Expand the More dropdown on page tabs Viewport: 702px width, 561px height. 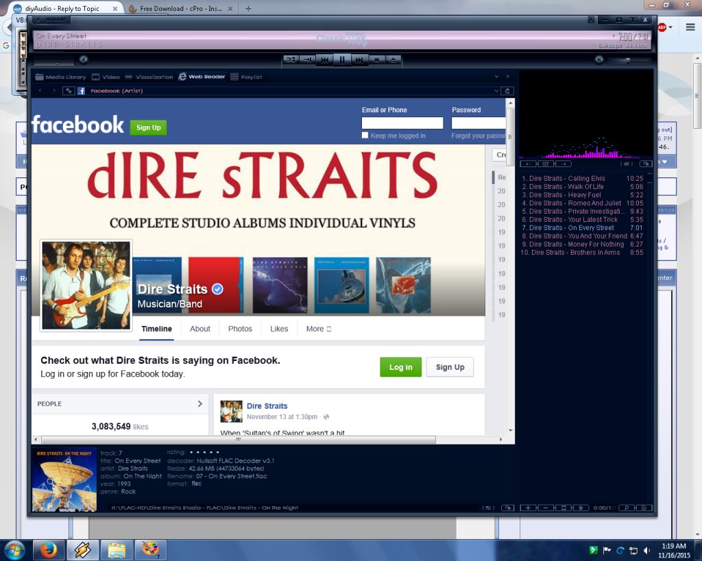[x=318, y=329]
